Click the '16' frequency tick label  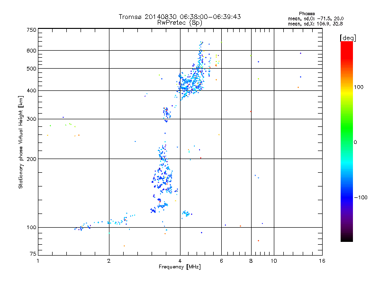pyautogui.click(x=322, y=261)
